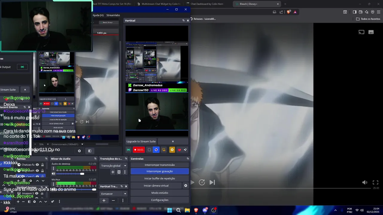Click share page icon in address bar

coord(281,12)
